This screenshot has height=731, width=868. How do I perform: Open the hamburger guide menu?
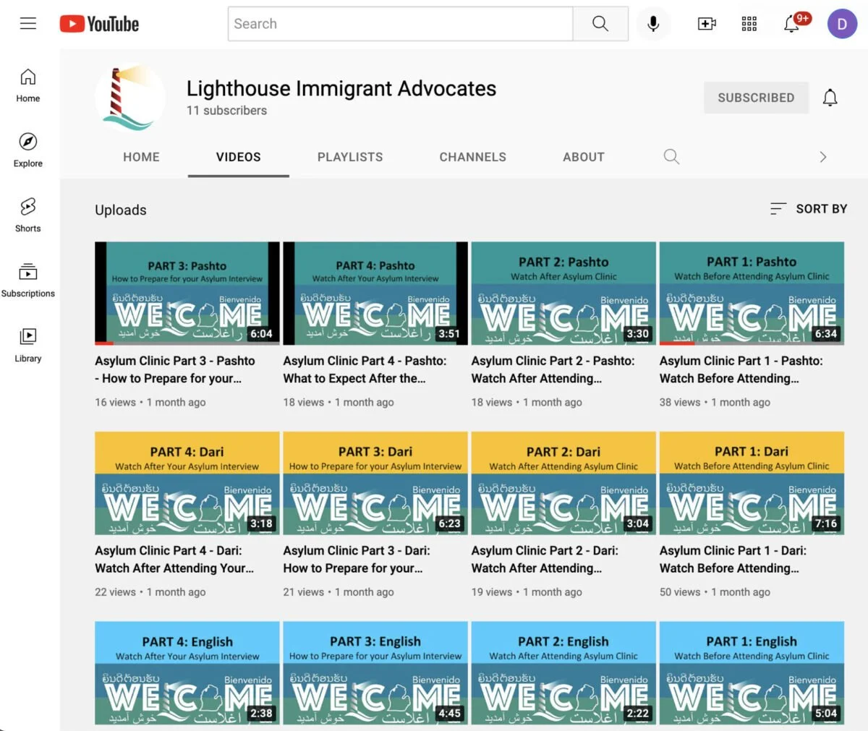pyautogui.click(x=28, y=24)
